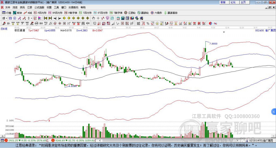
Task: Click the red pencil tool at toolbar start
Action: coord(4,23)
